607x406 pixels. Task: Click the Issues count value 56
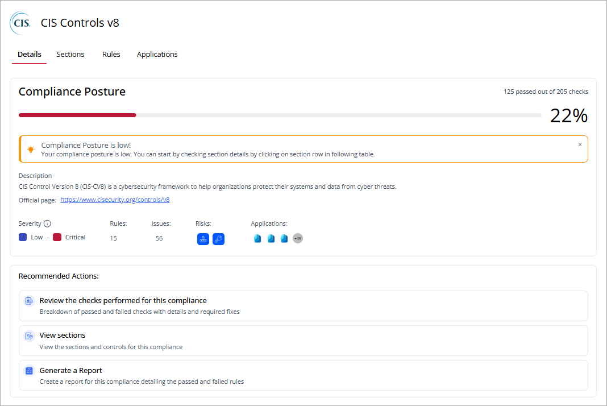(x=159, y=238)
